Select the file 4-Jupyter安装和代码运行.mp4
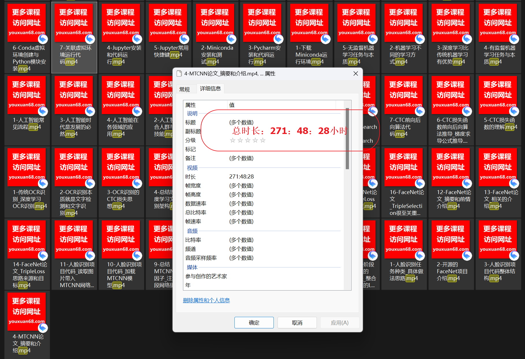The width and height of the screenshot is (525, 359). 121,38
